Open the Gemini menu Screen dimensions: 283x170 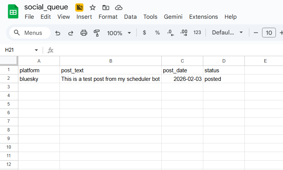point(173,17)
